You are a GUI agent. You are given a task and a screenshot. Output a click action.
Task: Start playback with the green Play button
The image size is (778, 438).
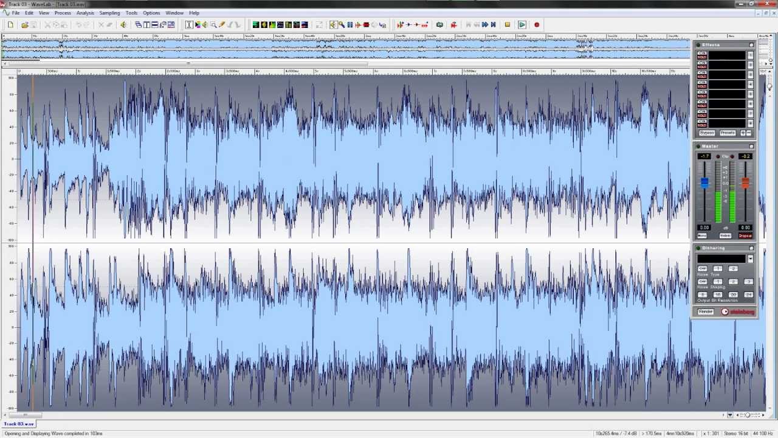pos(522,25)
